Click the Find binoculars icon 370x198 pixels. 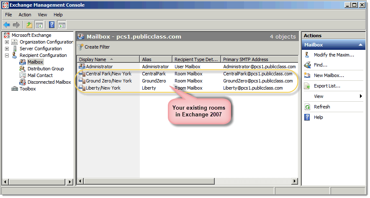click(307, 64)
